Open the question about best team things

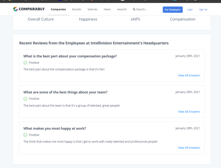pos(65,92)
